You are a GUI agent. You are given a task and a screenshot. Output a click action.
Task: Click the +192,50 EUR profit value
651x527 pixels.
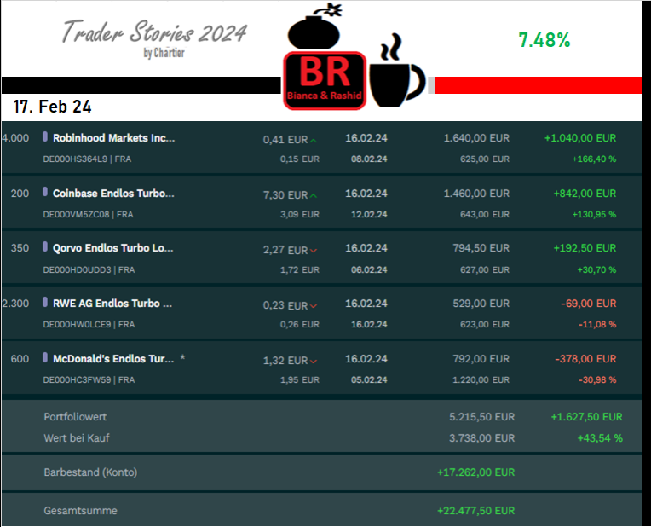coord(585,248)
